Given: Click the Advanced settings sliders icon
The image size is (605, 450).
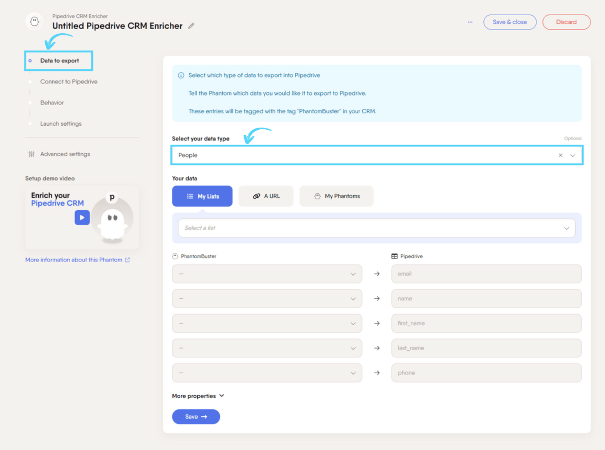Looking at the screenshot, I should (31, 154).
